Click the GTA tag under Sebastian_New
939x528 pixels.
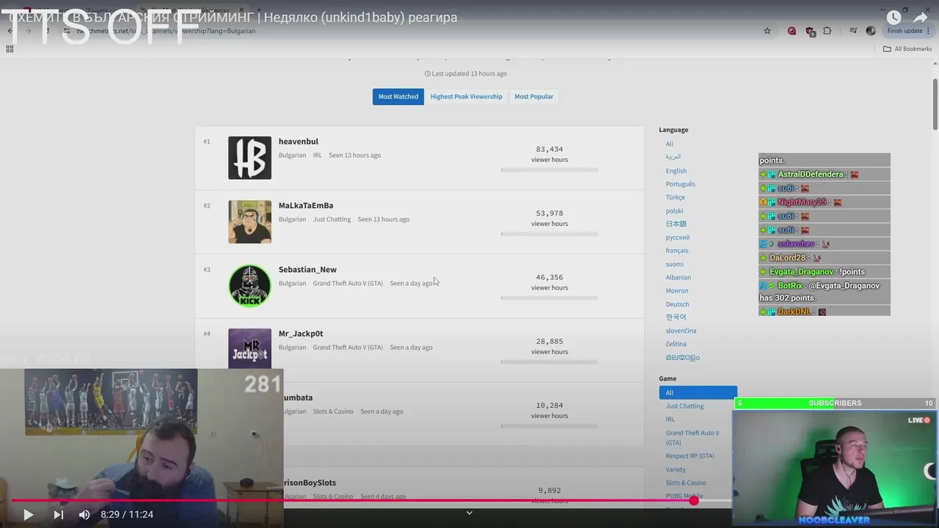pyautogui.click(x=348, y=283)
